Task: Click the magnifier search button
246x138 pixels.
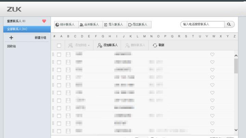Action: (x=229, y=25)
